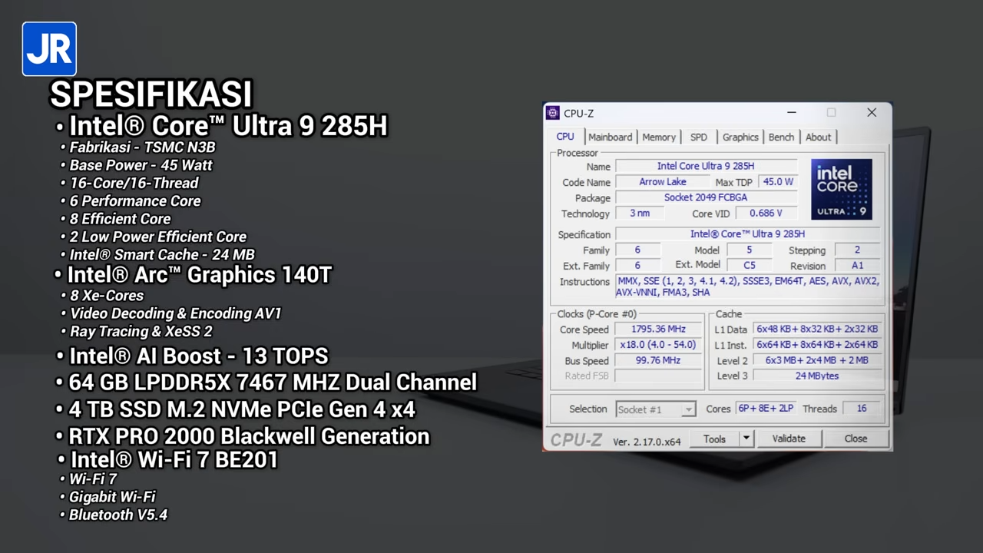Show the About tab
Screen dimensions: 983x553
pyautogui.click(x=818, y=137)
